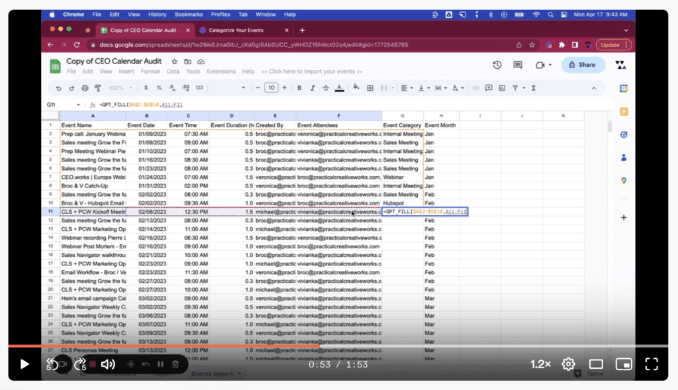The height and width of the screenshot is (390, 678).
Task: Format as currency with $ icon
Action: click(x=146, y=88)
